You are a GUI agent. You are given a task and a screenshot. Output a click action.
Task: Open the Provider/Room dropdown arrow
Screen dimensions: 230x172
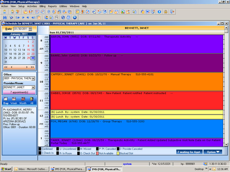pyautogui.click(x=33, y=87)
